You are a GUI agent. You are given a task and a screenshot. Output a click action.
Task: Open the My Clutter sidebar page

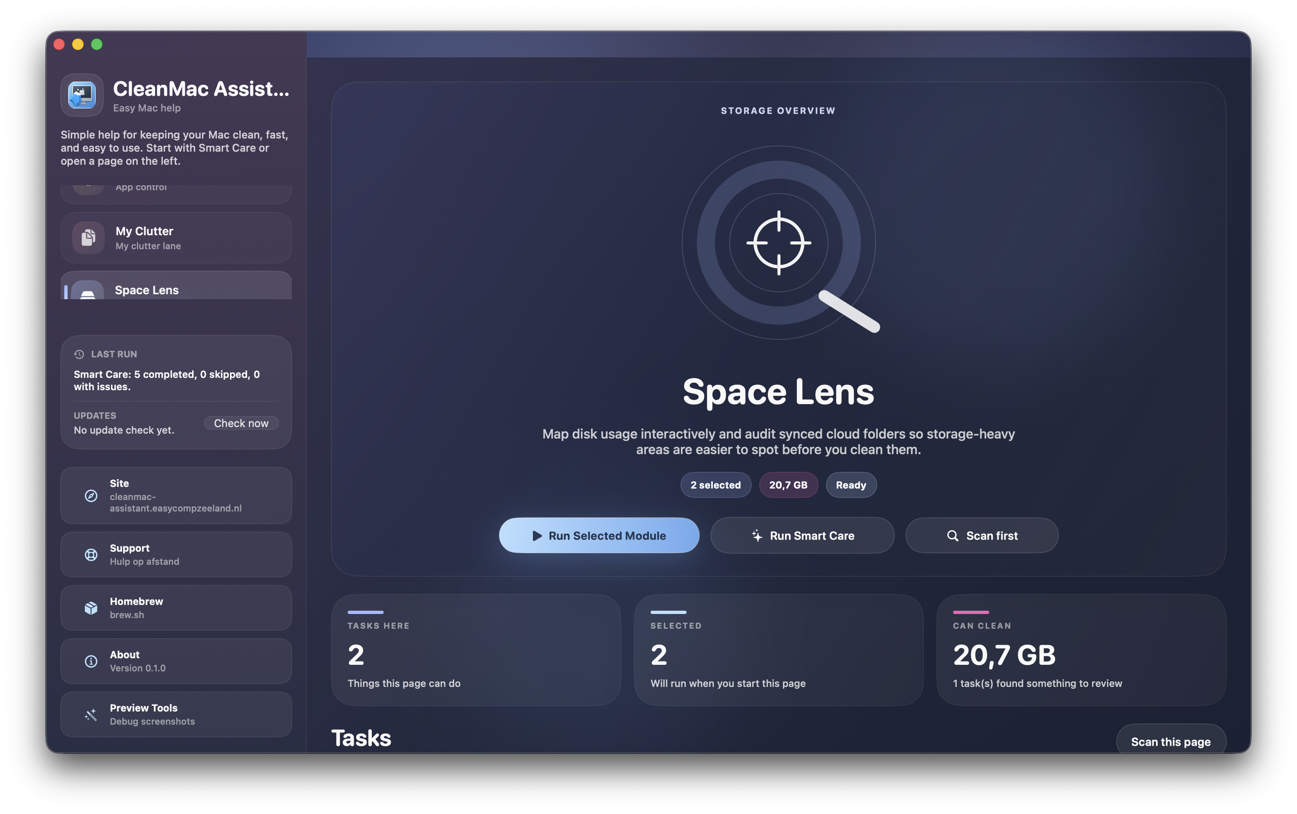coord(176,237)
